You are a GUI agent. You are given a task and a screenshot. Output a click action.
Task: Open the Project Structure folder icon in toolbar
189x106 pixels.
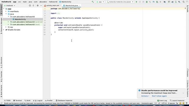[165, 2]
